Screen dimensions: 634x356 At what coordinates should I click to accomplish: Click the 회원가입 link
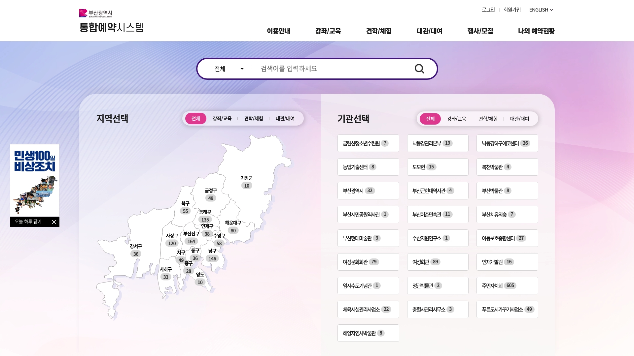(x=512, y=10)
